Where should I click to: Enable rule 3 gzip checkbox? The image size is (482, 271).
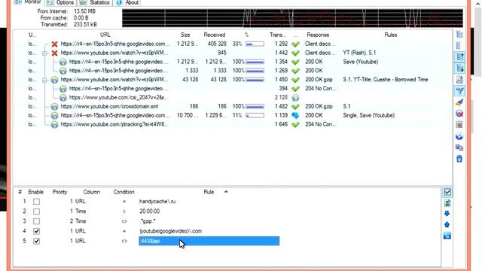(x=36, y=221)
